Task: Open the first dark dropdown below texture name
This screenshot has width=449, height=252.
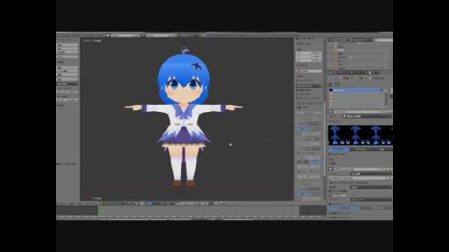Action: pos(371,174)
